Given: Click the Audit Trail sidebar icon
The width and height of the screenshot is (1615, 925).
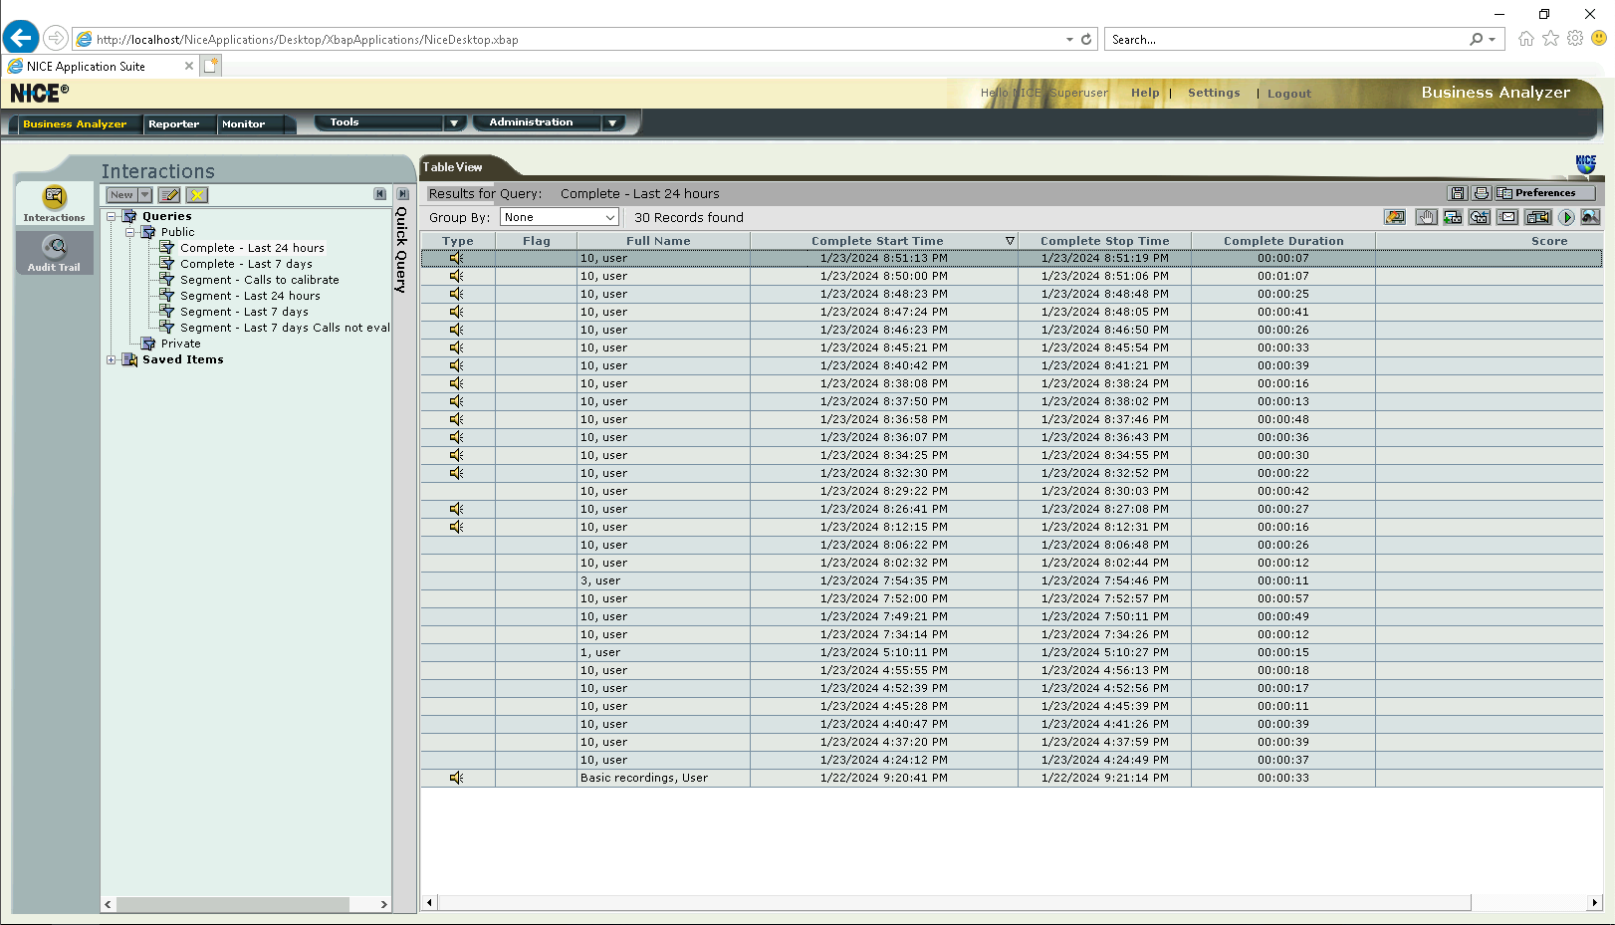Looking at the screenshot, I should click(x=54, y=253).
